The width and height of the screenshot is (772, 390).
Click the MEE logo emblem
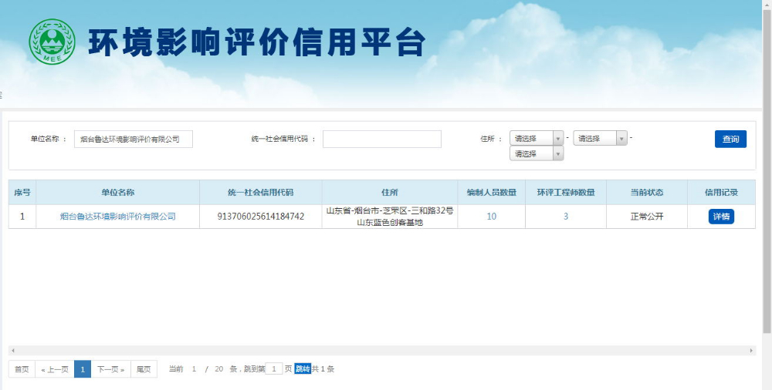point(51,42)
